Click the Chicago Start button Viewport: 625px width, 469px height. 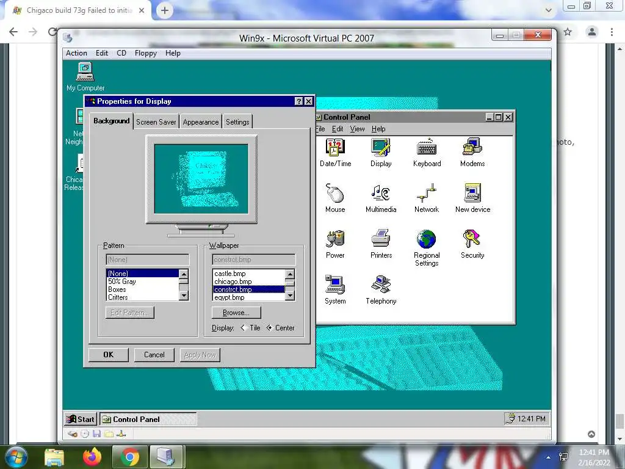click(x=81, y=419)
